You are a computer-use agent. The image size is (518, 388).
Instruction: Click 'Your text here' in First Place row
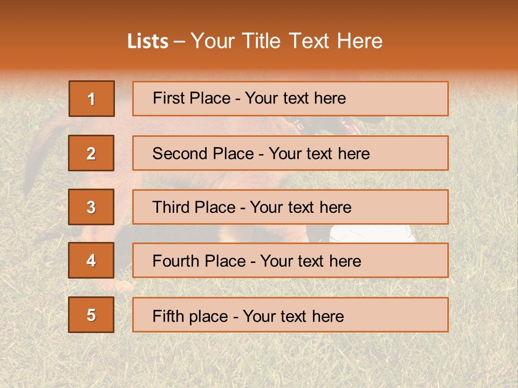click(295, 99)
